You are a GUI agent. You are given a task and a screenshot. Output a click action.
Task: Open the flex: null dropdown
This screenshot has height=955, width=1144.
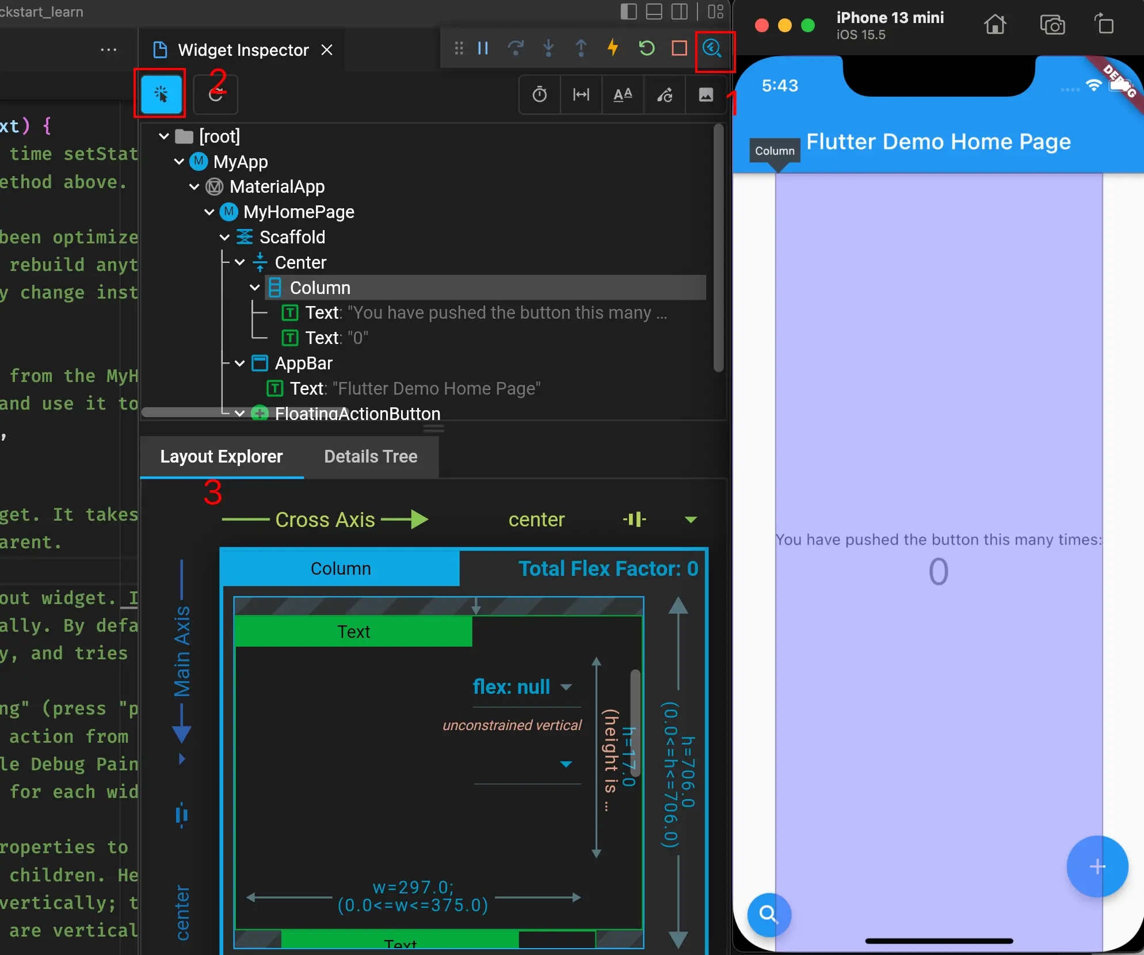566,687
